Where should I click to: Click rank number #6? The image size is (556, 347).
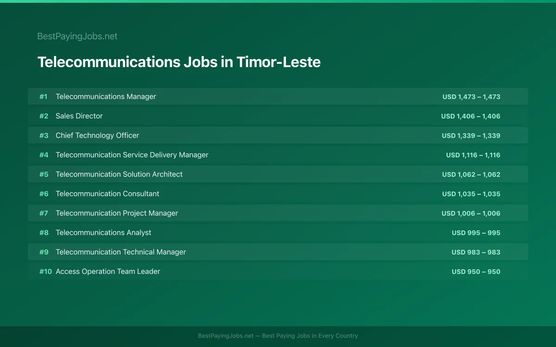coord(44,194)
